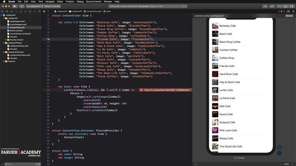Open the editor options layout icon
The width and height of the screenshot is (296, 166).
pos(288,12)
